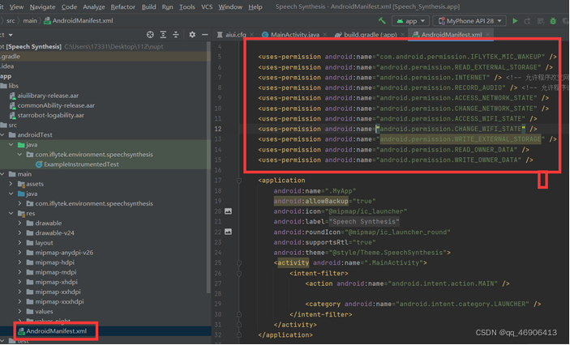Expand the values folder
570x345 pixels.
[19, 311]
